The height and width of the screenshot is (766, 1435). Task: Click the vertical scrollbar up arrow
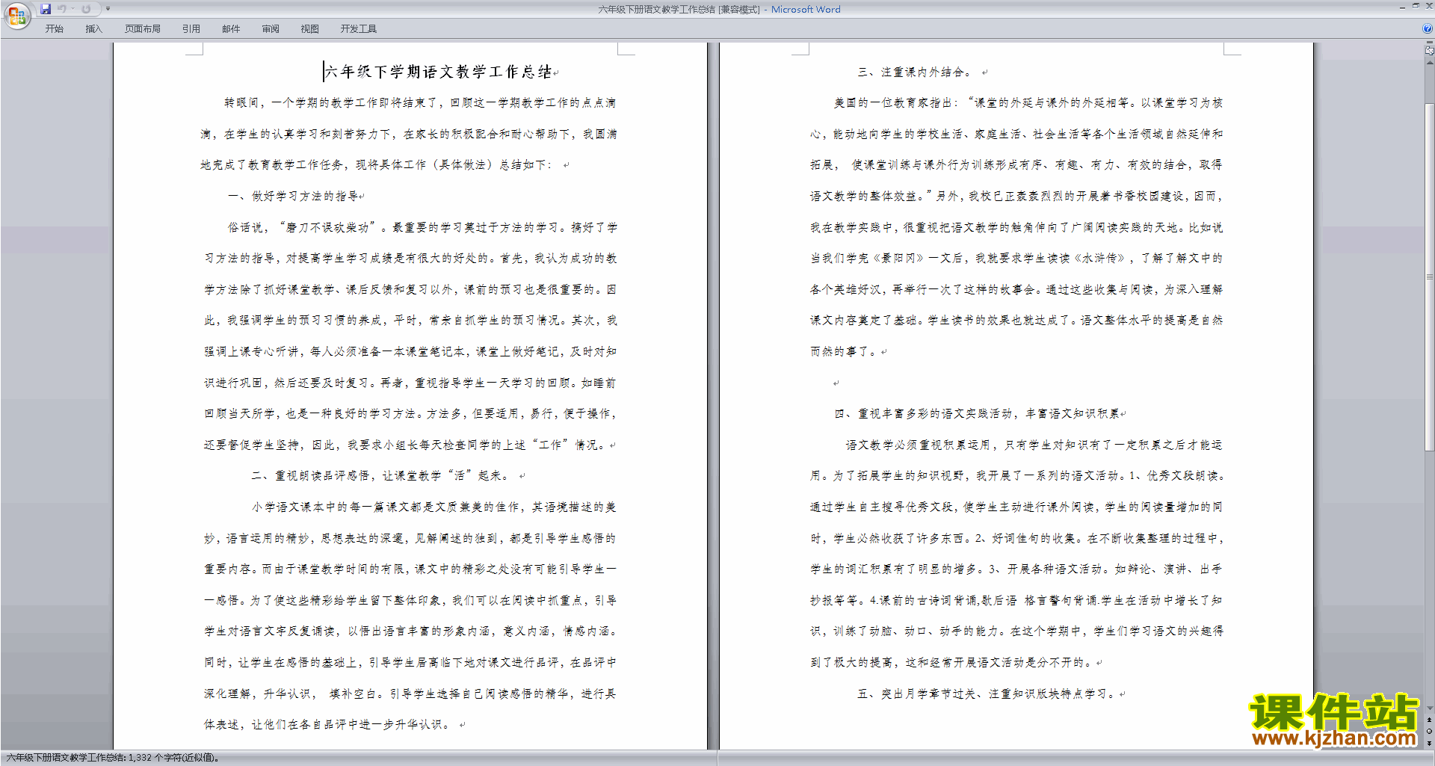click(x=1430, y=63)
